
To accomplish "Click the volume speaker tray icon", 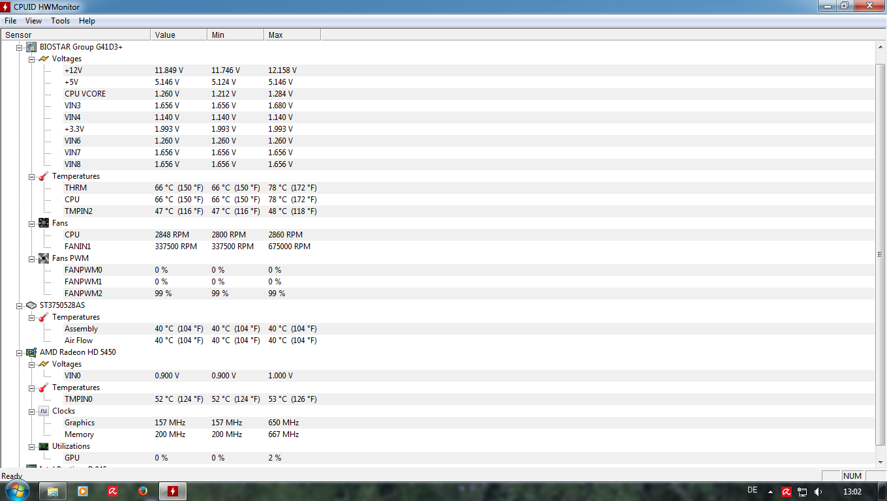I will pos(818,492).
